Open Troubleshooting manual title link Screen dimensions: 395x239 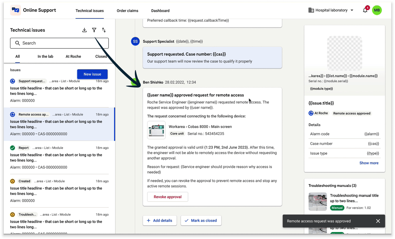[x=354, y=198]
